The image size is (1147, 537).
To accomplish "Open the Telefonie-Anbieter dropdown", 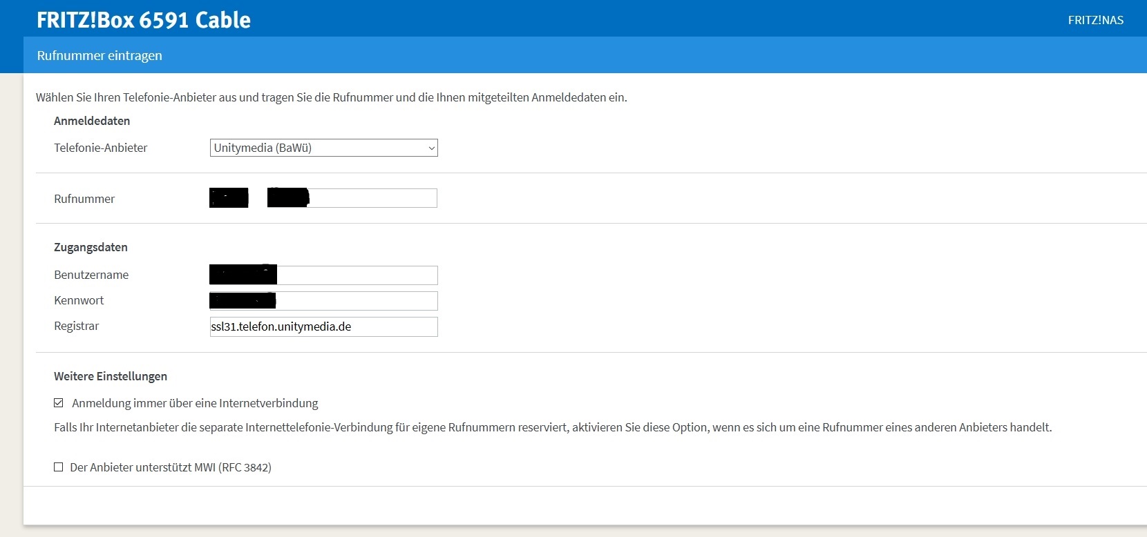I will (x=323, y=148).
